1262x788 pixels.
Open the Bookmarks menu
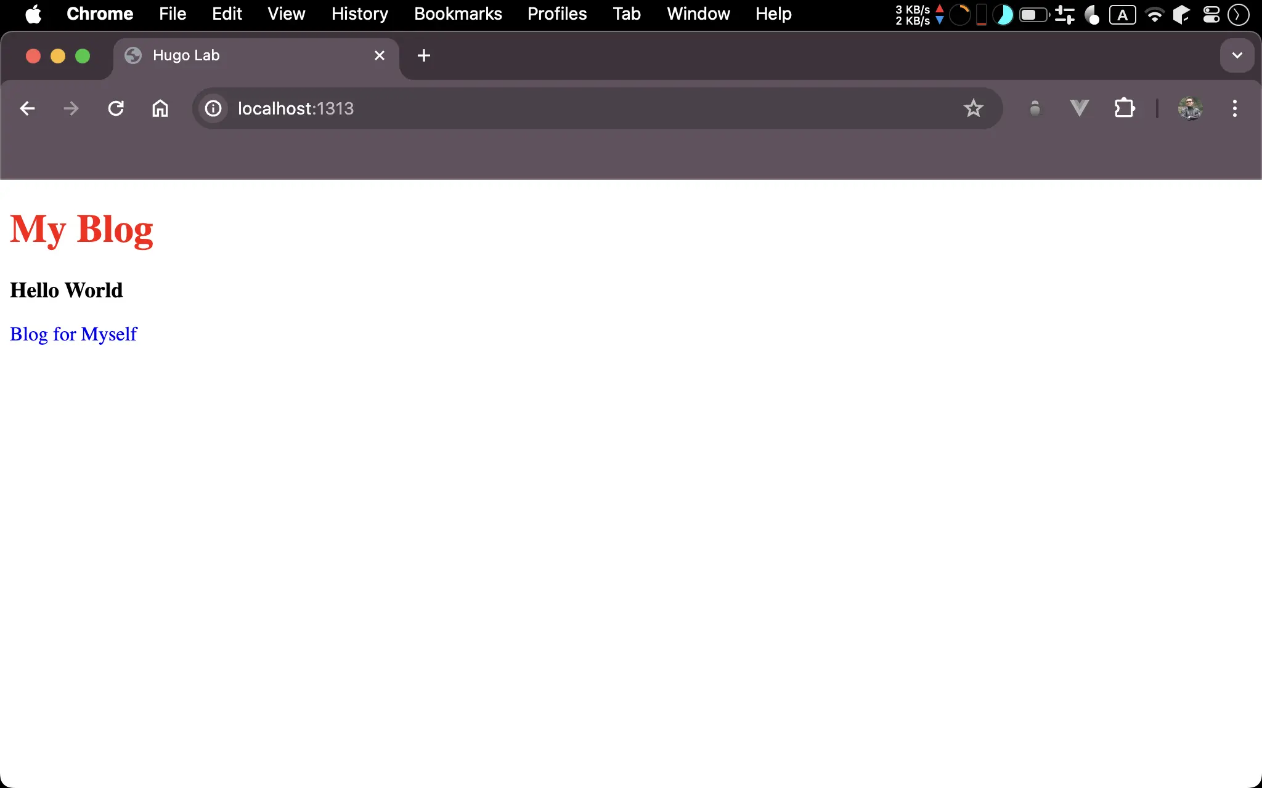[x=458, y=14]
